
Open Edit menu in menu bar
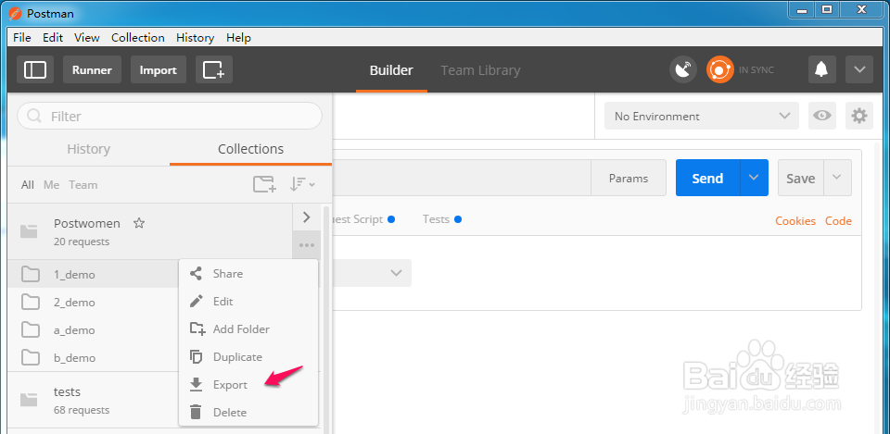(53, 37)
